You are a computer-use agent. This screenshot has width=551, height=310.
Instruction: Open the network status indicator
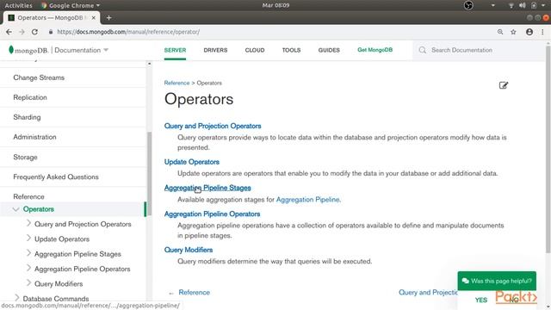511,5
